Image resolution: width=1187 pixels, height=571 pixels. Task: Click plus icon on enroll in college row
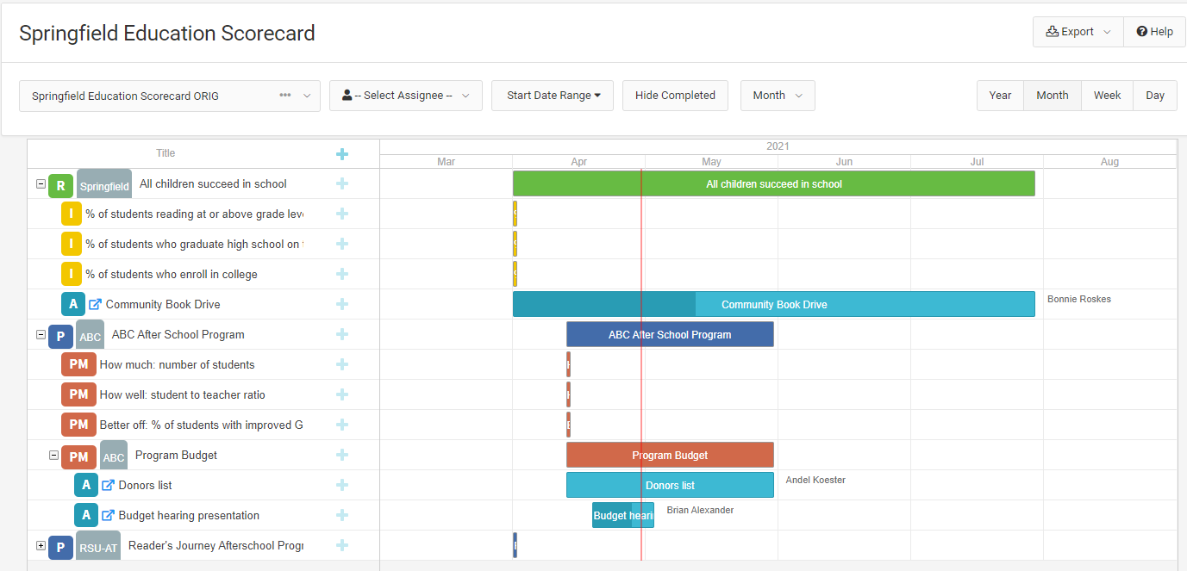[x=342, y=274]
